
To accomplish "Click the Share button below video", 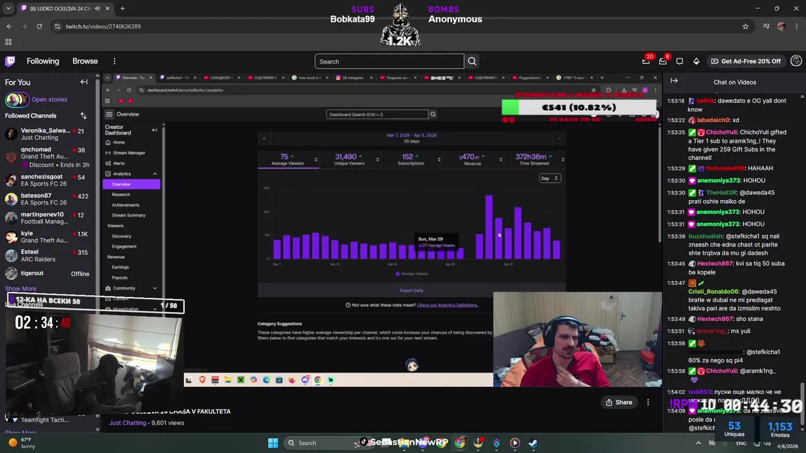I will point(619,402).
